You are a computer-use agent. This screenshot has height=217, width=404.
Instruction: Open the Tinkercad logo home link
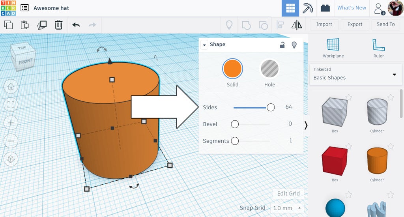click(x=8, y=8)
